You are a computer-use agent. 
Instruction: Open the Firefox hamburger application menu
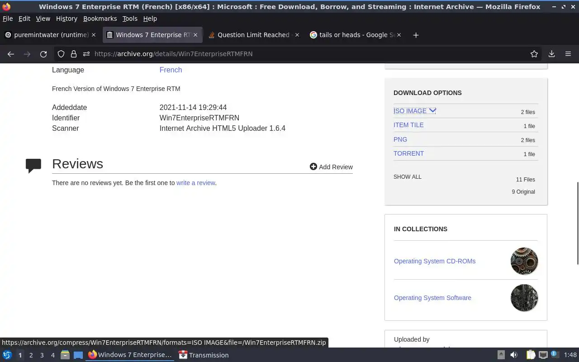click(568, 54)
